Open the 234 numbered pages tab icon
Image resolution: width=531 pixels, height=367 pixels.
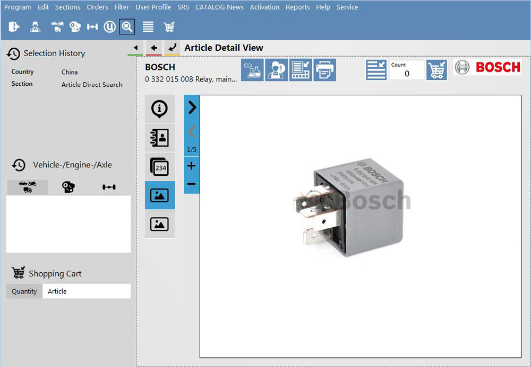[x=160, y=166]
